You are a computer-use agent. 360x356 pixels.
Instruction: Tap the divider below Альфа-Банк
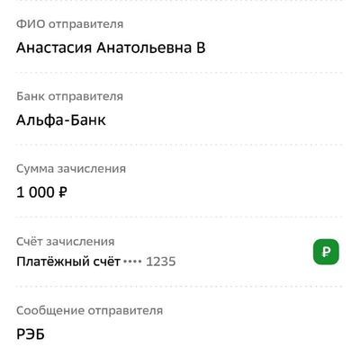pos(179,145)
